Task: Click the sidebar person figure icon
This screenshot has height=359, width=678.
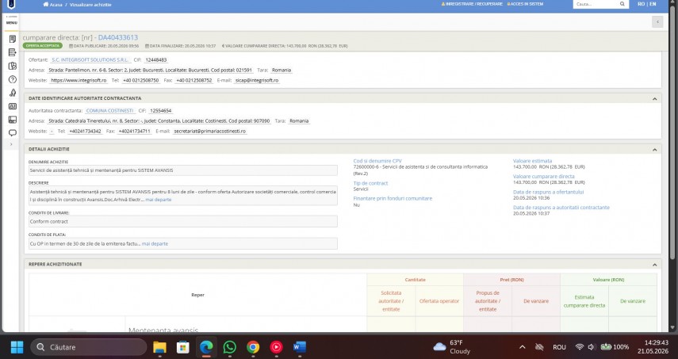Action: [13, 93]
